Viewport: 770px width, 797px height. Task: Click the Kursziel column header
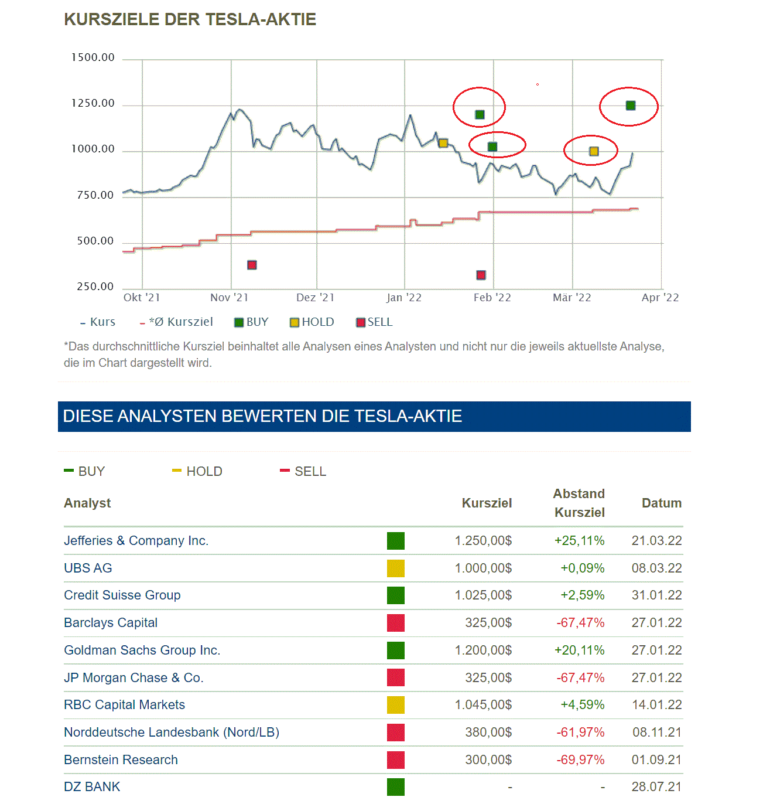pyautogui.click(x=487, y=503)
